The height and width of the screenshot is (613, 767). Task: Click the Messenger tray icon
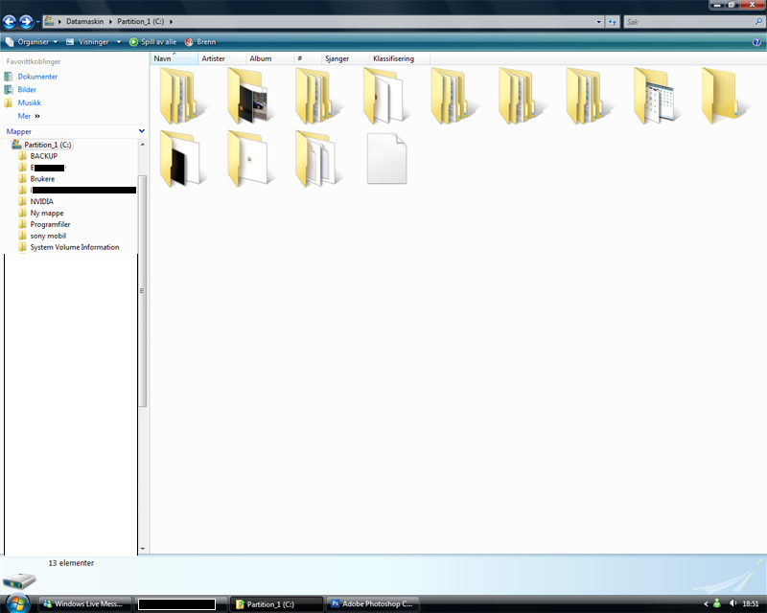tap(716, 603)
